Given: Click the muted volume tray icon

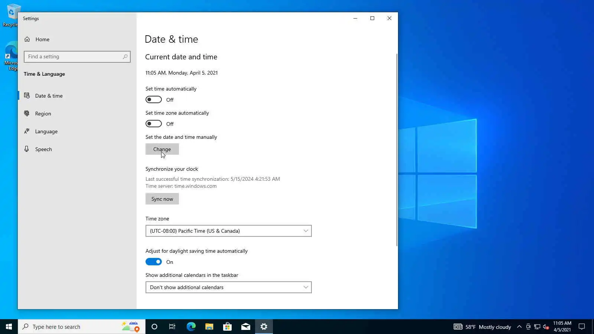Looking at the screenshot, I should (x=546, y=327).
